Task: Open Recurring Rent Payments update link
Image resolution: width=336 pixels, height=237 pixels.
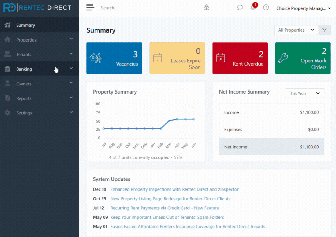Action: (x=165, y=208)
